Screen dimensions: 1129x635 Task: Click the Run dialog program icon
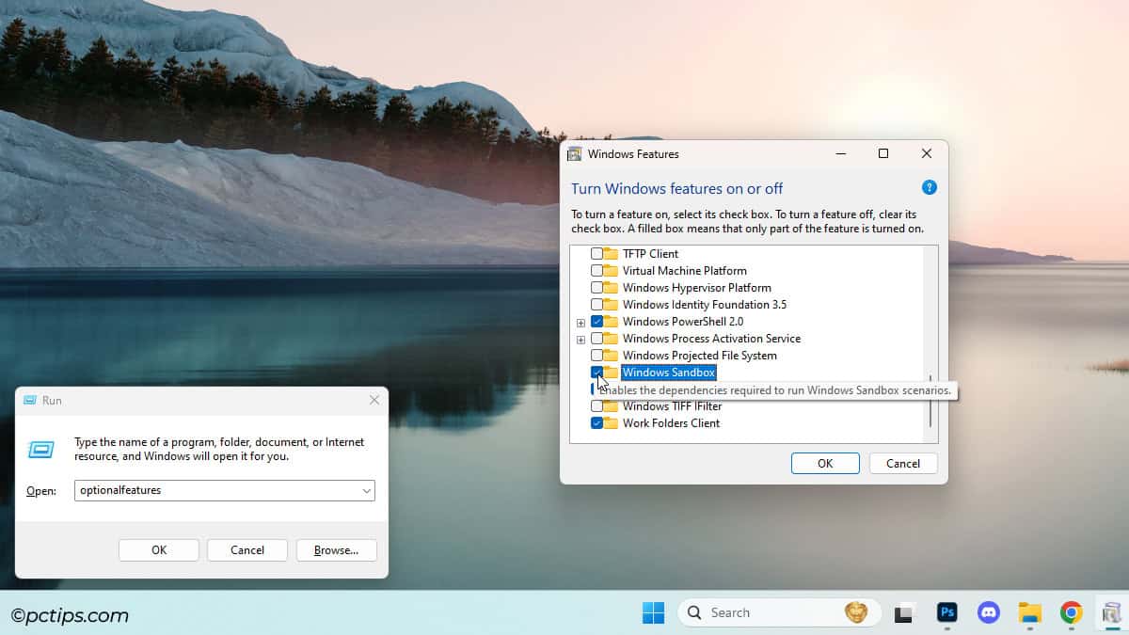coord(41,450)
